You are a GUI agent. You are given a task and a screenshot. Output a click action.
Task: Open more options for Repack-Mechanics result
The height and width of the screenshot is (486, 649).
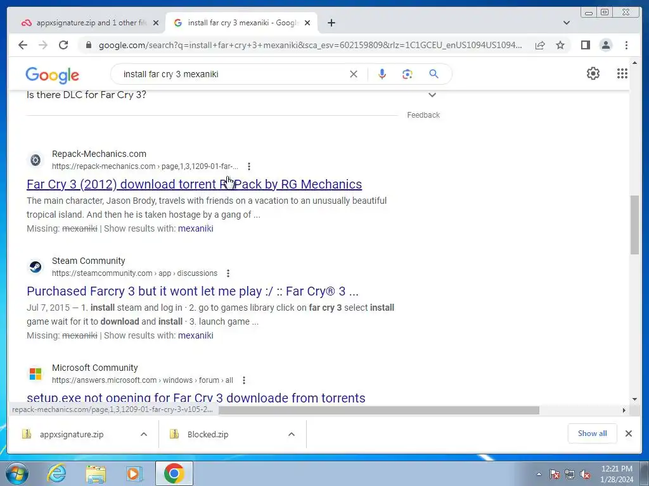tap(248, 166)
